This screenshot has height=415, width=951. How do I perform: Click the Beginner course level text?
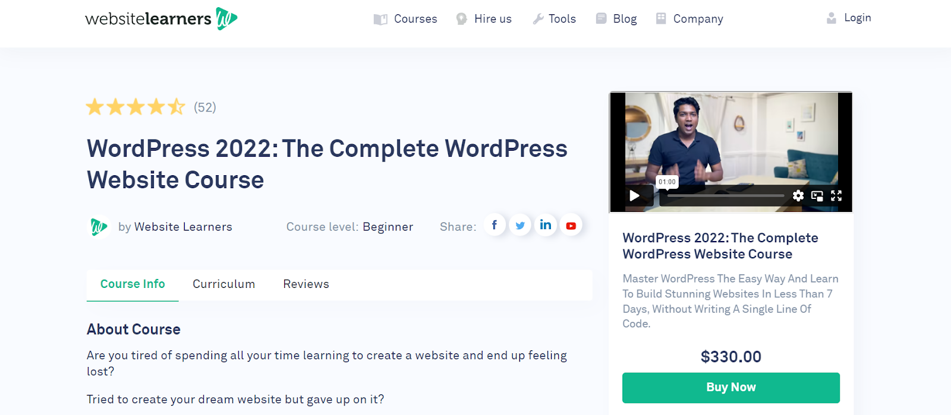pos(388,227)
